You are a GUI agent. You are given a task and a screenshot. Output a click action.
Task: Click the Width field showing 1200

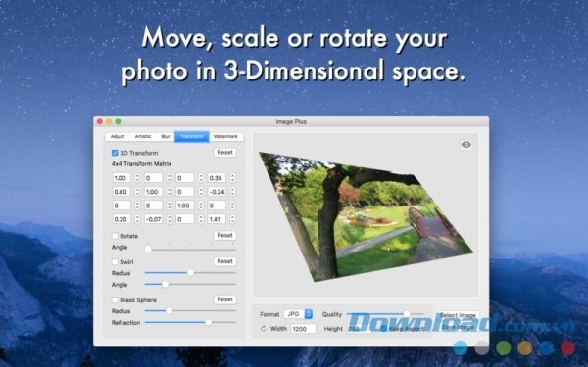(303, 329)
